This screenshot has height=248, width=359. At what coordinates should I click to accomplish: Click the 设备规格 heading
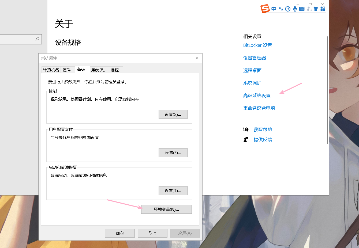click(x=68, y=43)
